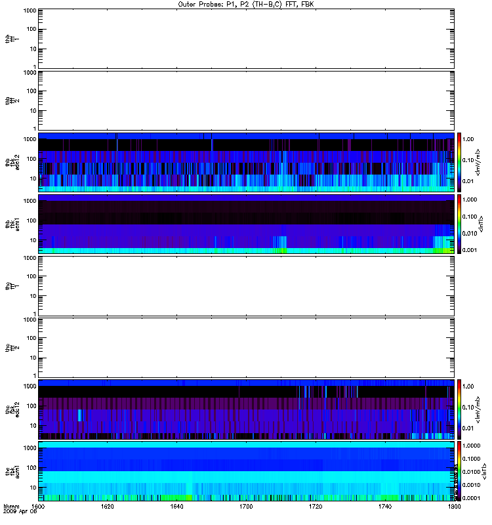Screen dimensions: 492x525
Task: Click the <|nT|> unit label beside thc scm1
Action: (x=484, y=471)
